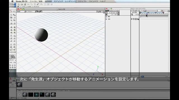Click the New document toolbar icon
This screenshot has width=179, height=100.
tap(18, 4)
